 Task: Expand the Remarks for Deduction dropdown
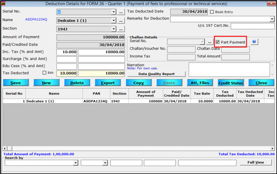(272, 19)
